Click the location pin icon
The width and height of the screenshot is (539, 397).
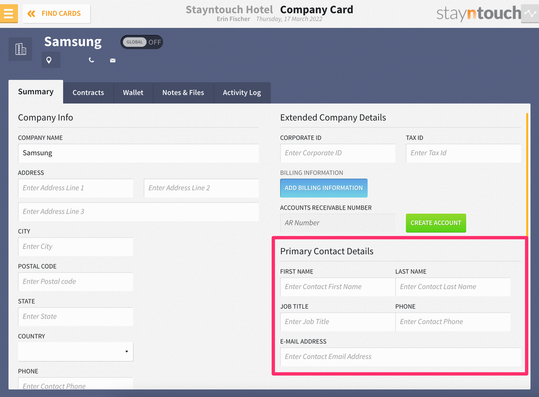click(49, 60)
